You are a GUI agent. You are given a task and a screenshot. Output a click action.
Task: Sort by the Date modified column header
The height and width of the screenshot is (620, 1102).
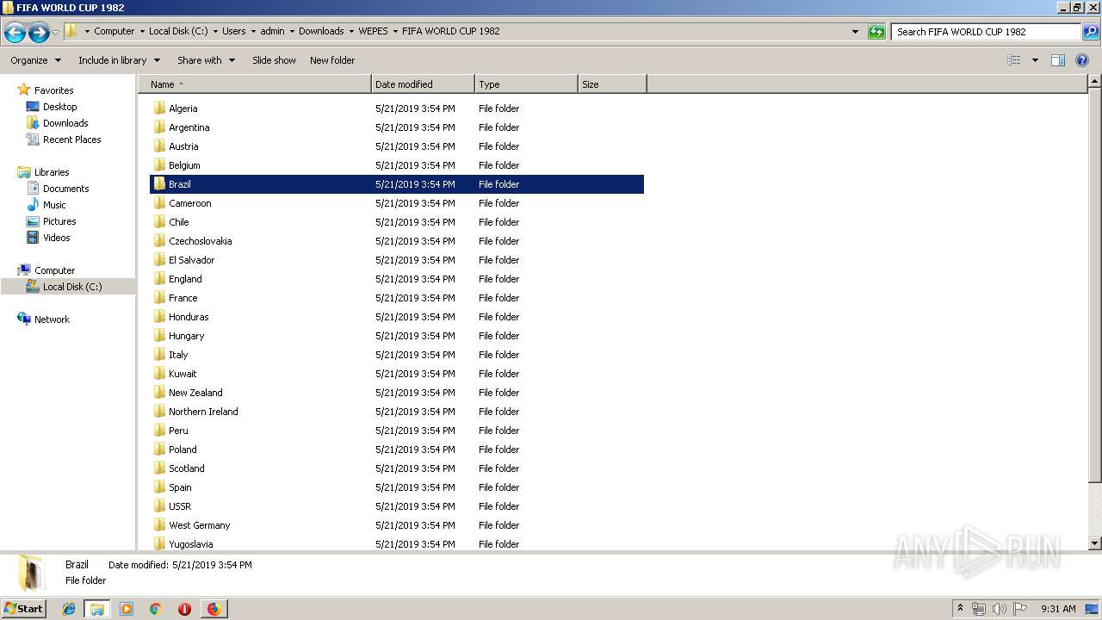[423, 84]
